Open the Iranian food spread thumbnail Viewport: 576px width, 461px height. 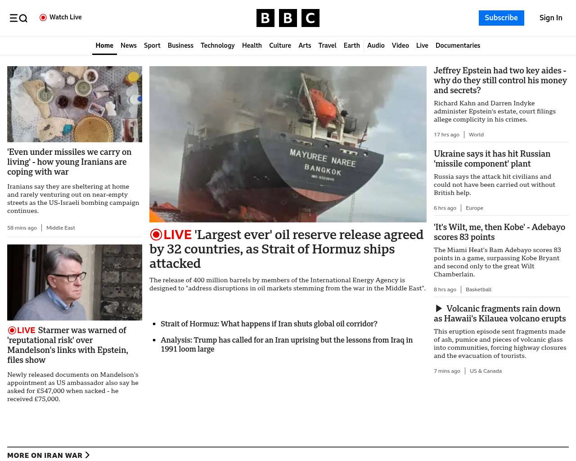pos(75,104)
